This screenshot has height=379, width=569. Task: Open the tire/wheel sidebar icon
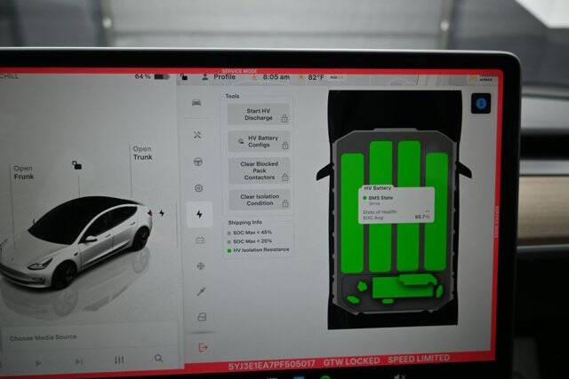tap(198, 188)
